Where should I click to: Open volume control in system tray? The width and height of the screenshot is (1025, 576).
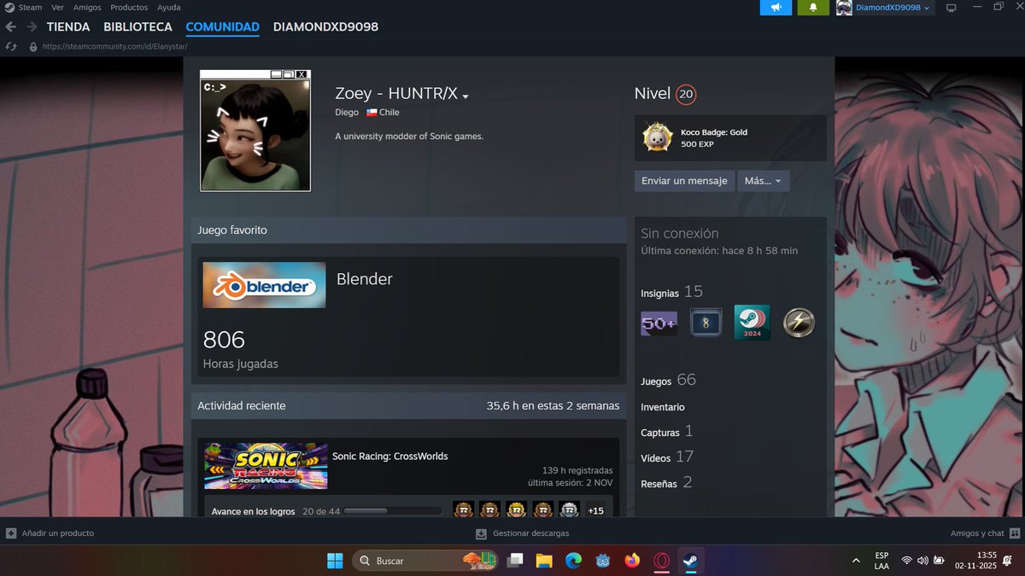[x=923, y=561]
